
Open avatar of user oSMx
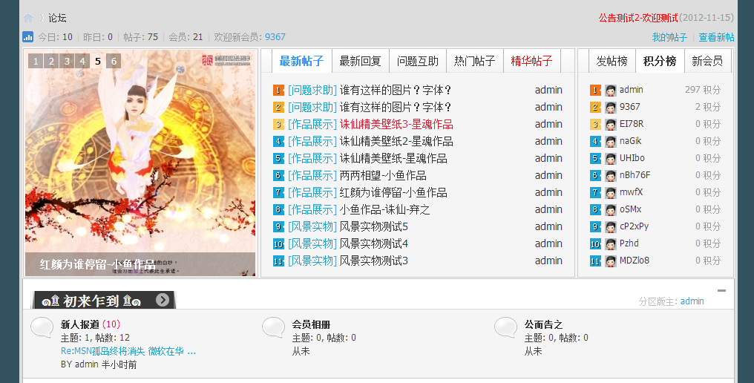[611, 209]
